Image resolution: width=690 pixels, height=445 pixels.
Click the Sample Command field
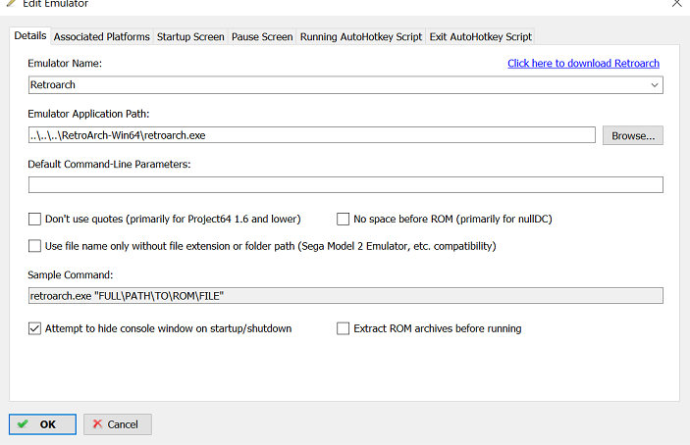pos(345,296)
